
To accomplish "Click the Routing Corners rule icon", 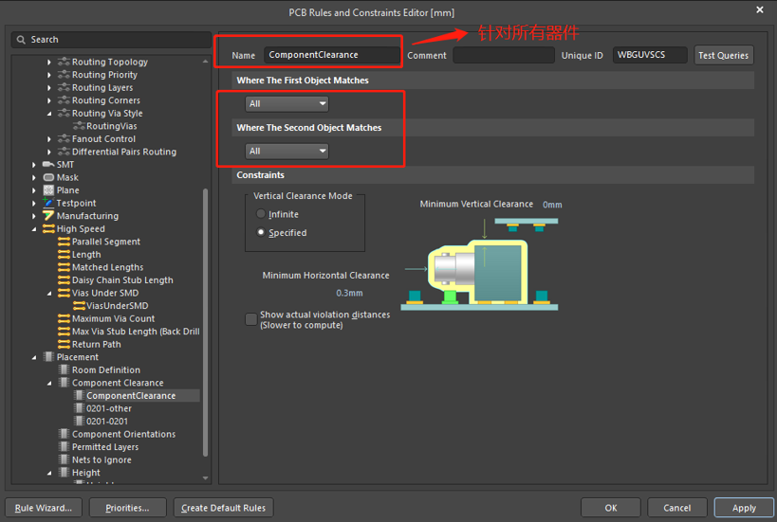I will (x=64, y=100).
